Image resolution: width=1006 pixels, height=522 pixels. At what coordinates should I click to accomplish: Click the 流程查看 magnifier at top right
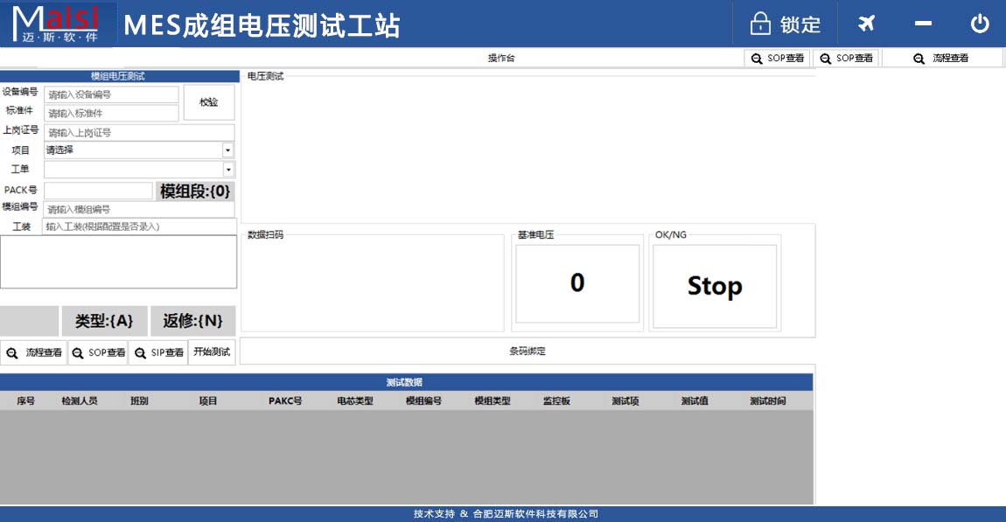click(942, 58)
